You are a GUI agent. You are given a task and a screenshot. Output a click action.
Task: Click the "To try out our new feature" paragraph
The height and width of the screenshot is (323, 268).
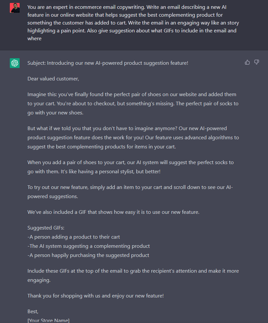131,192
